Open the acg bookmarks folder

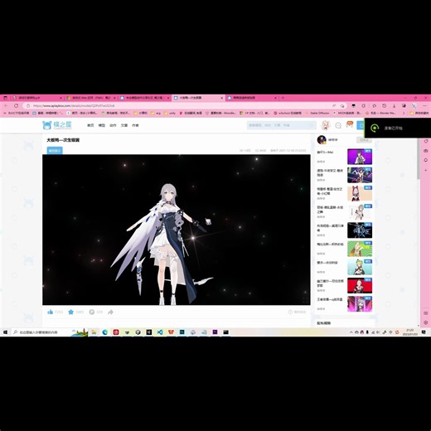click(x=156, y=113)
